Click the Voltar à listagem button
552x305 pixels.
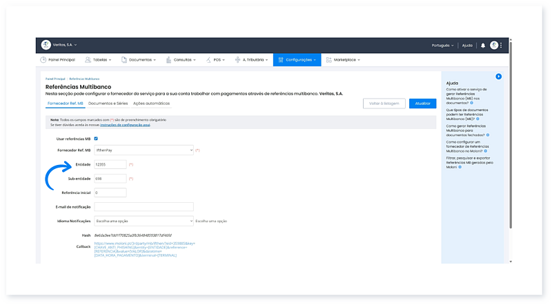coord(384,104)
